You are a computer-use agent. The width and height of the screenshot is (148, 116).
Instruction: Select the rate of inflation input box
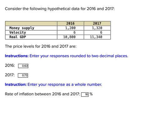pyautogui.click(x=85, y=94)
